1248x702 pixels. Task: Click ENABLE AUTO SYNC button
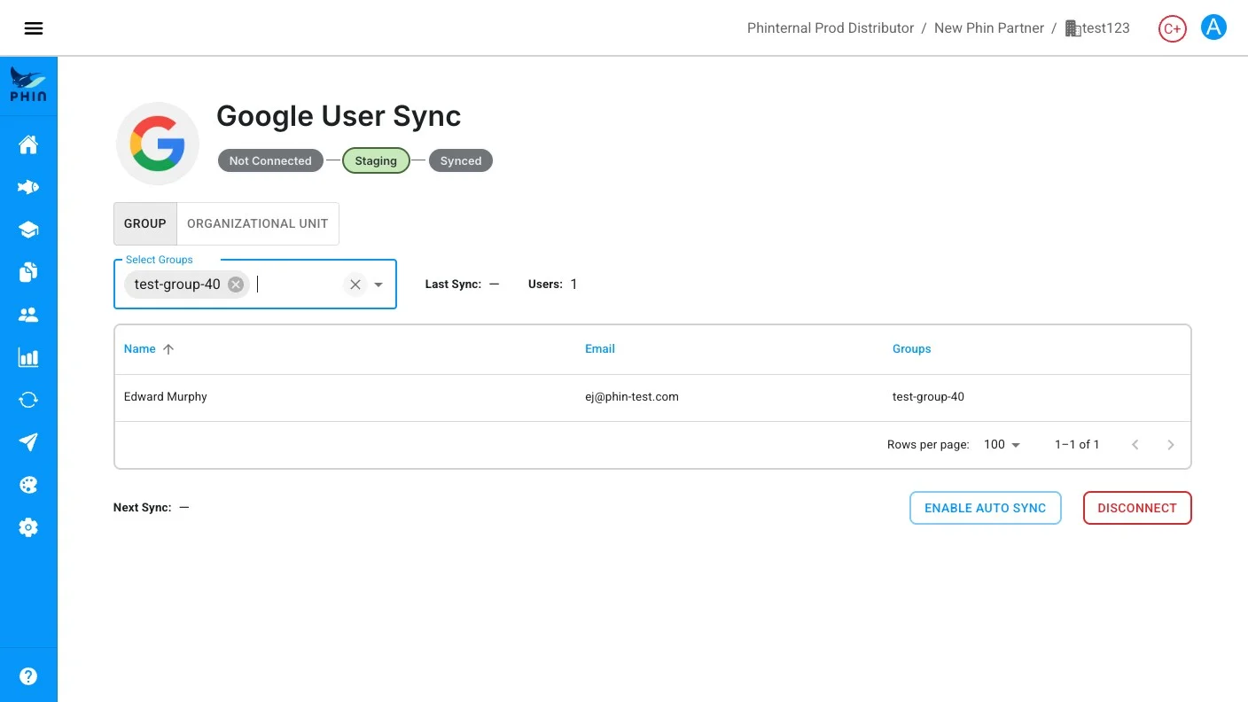tap(986, 508)
